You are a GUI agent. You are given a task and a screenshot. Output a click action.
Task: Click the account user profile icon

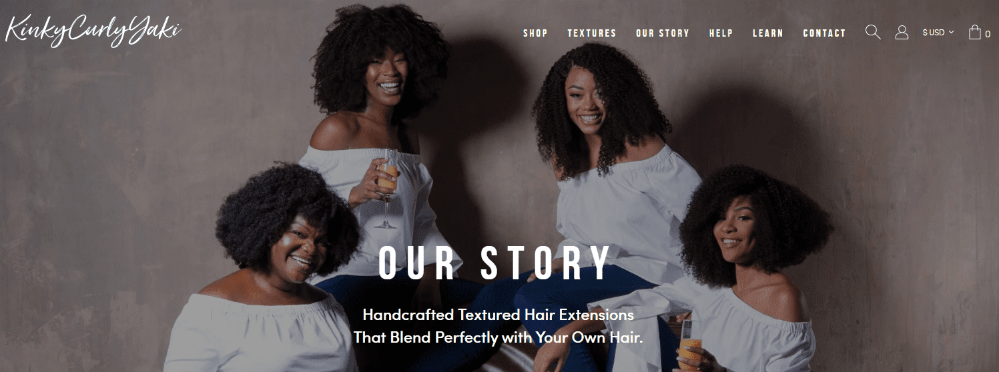click(902, 32)
